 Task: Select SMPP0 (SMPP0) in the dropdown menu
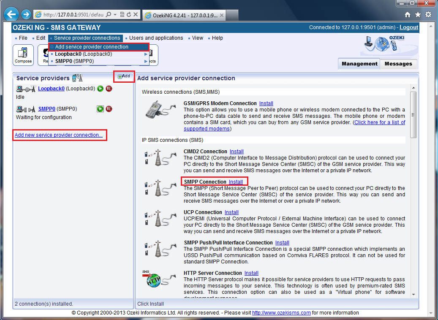tap(99, 61)
